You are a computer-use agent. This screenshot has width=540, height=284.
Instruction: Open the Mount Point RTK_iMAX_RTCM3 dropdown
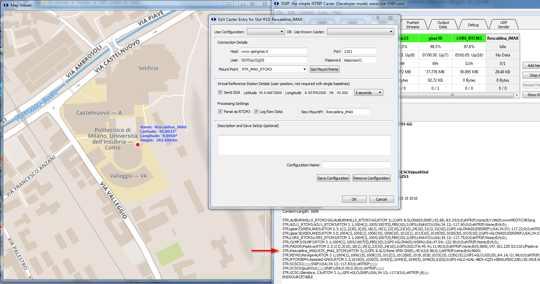[304, 69]
